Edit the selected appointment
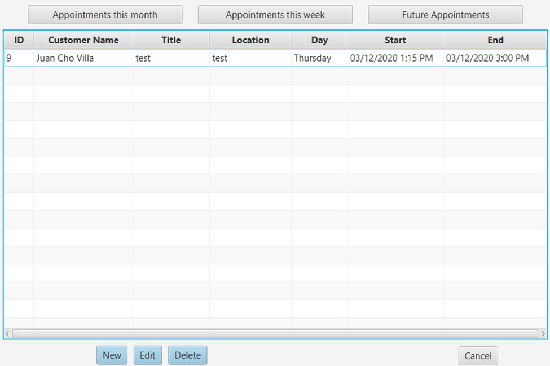550x366 pixels. click(147, 355)
